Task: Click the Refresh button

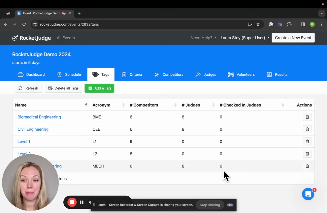Action: [28, 88]
